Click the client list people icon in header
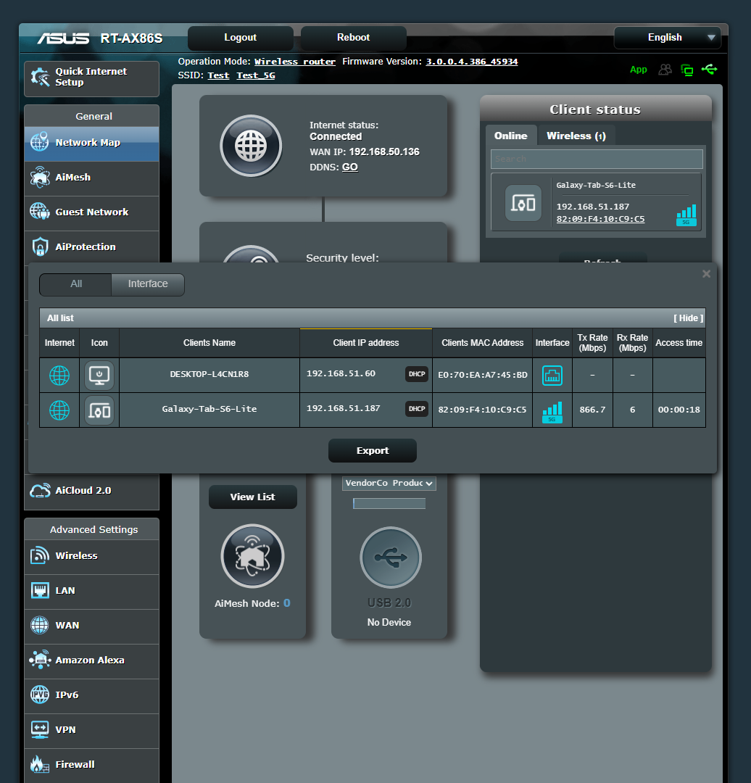The image size is (751, 783). click(x=665, y=70)
